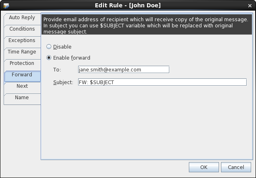Click into the Subject text field
Image resolution: width=256 pixels, height=178 pixels.
click(x=162, y=82)
